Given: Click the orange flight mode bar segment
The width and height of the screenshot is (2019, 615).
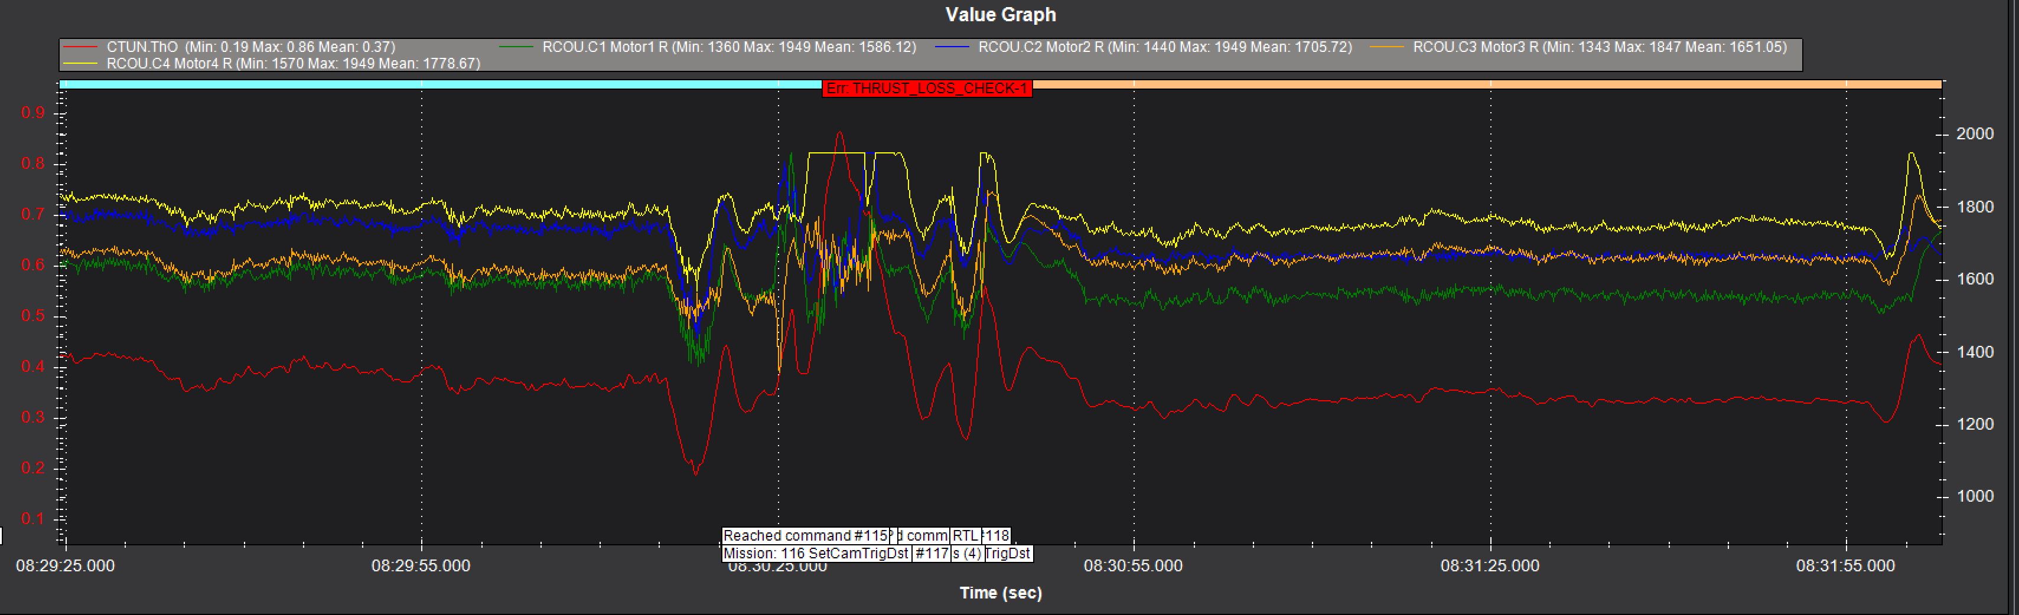Looking at the screenshot, I should [x=1486, y=84].
